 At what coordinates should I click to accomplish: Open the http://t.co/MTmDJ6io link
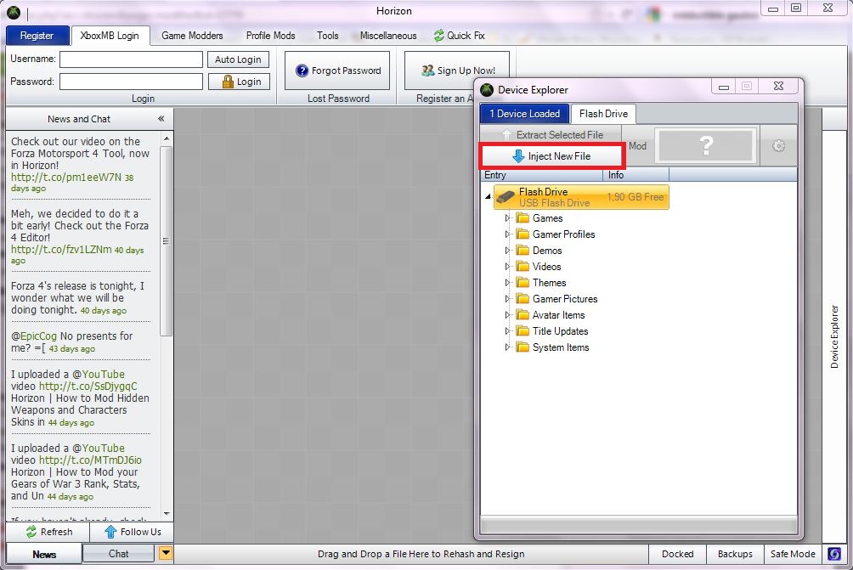coord(90,460)
